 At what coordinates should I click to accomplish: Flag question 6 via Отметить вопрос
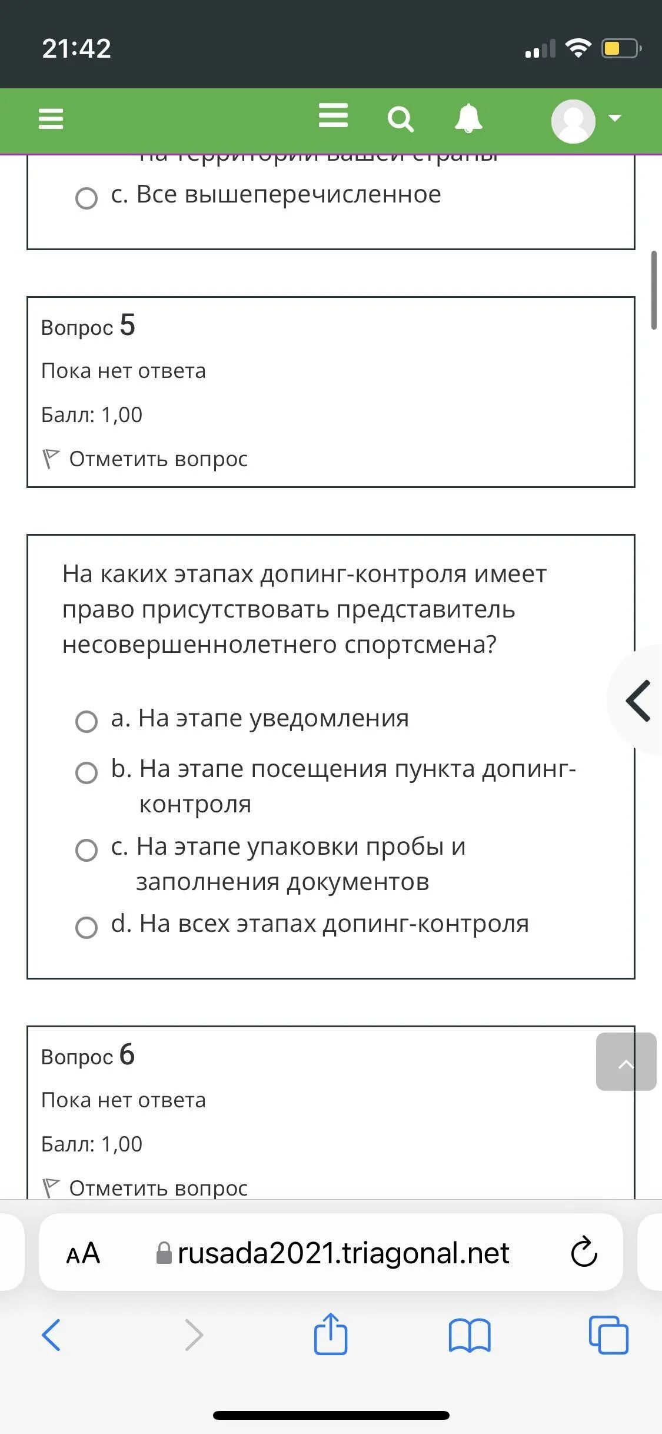(145, 1187)
